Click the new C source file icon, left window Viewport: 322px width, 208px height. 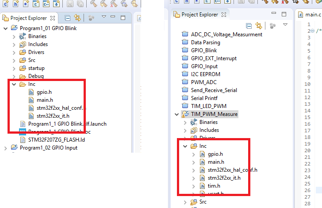pyautogui.click(x=6, y=4)
